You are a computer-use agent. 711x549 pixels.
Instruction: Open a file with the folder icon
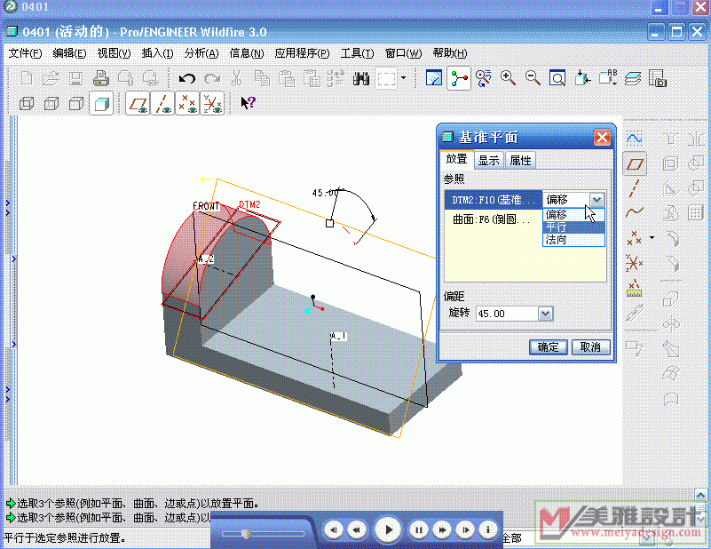click(51, 78)
